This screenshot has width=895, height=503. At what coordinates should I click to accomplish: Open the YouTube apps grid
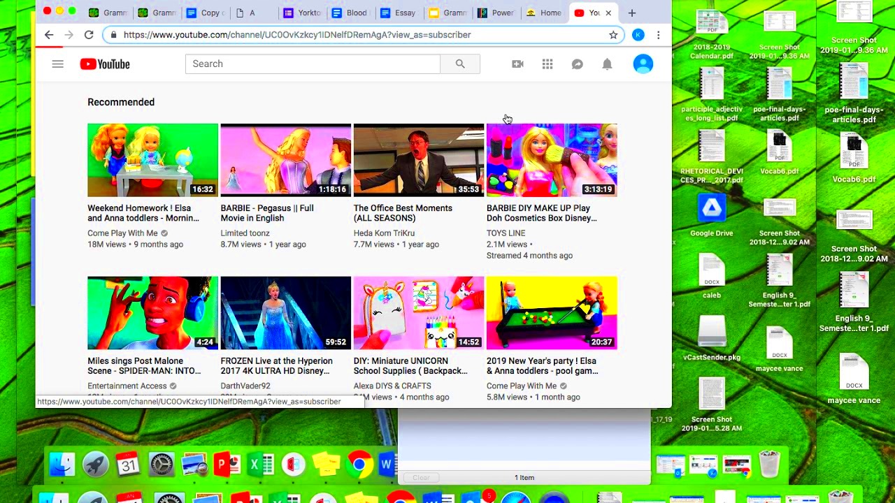click(x=547, y=64)
